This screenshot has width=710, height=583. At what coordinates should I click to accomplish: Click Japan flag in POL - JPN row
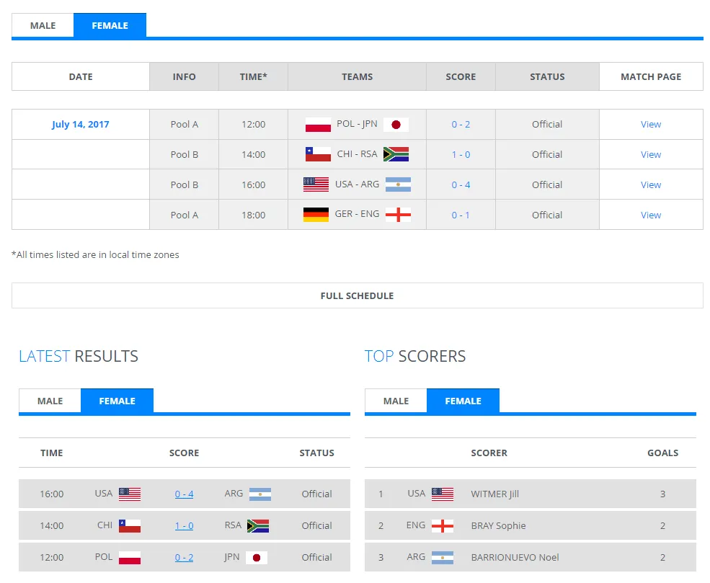(x=396, y=125)
